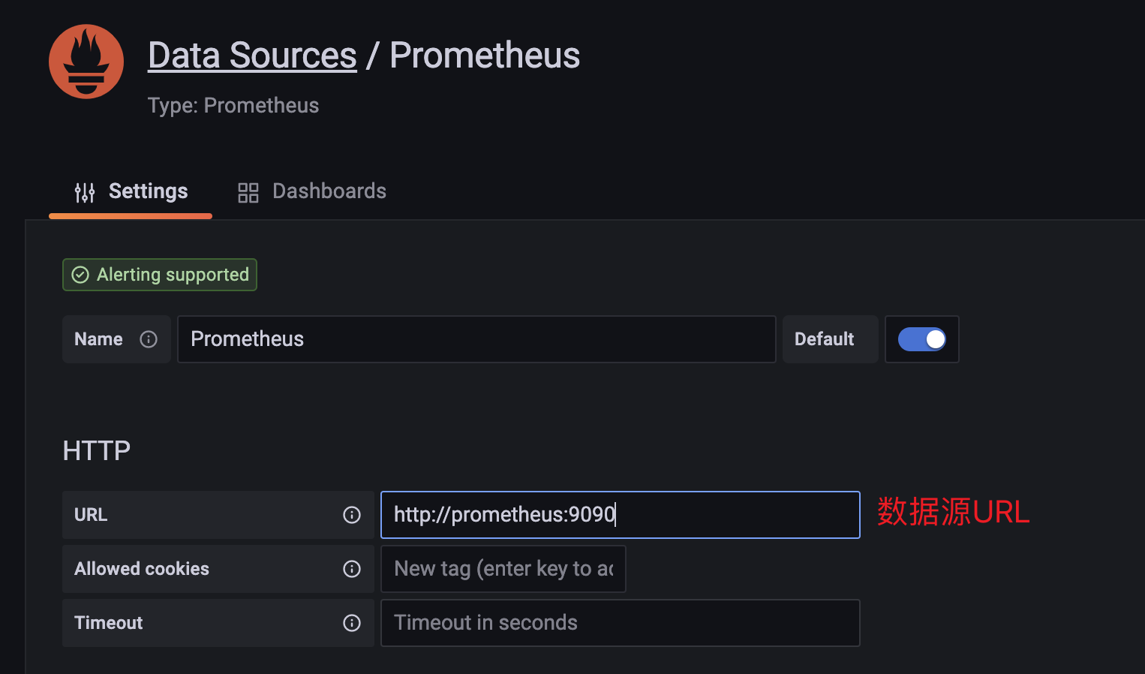Click the Allowed cookies info icon
Viewport: 1145px width, 674px height.
point(352,569)
